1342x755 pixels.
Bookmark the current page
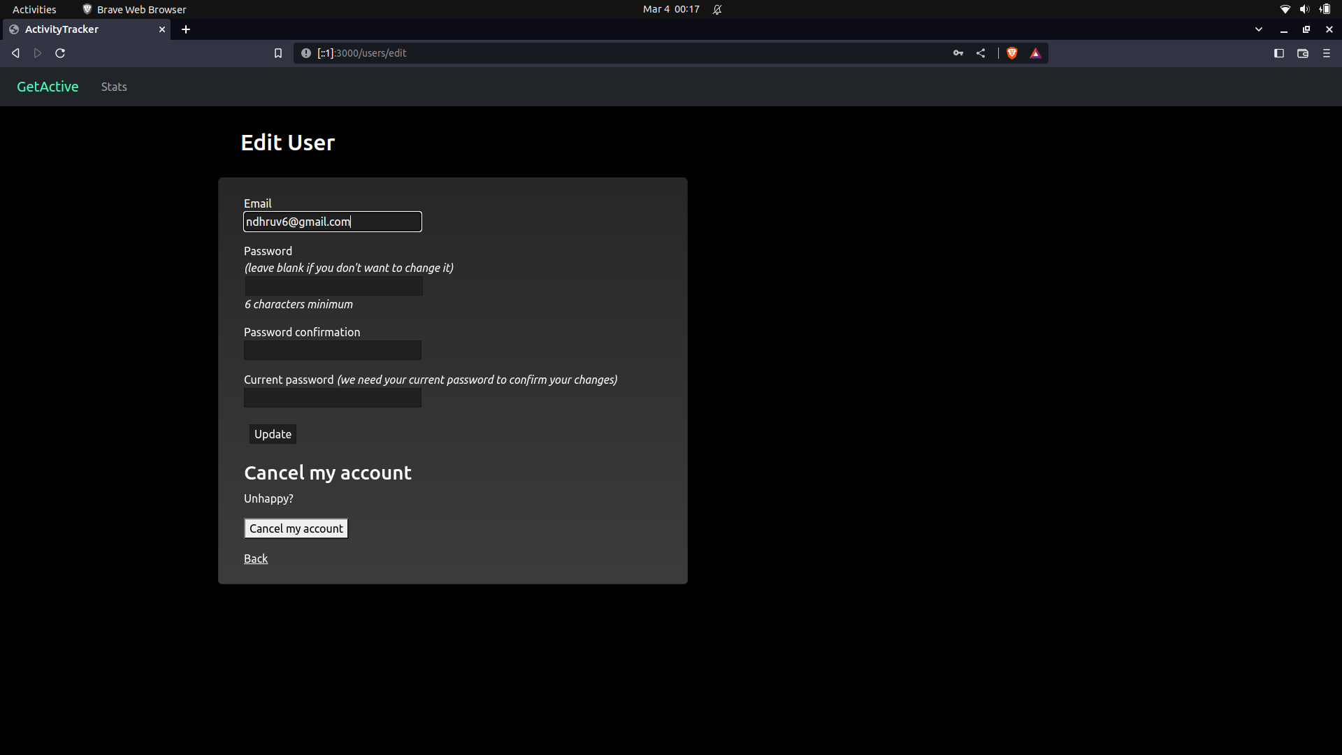tap(277, 52)
